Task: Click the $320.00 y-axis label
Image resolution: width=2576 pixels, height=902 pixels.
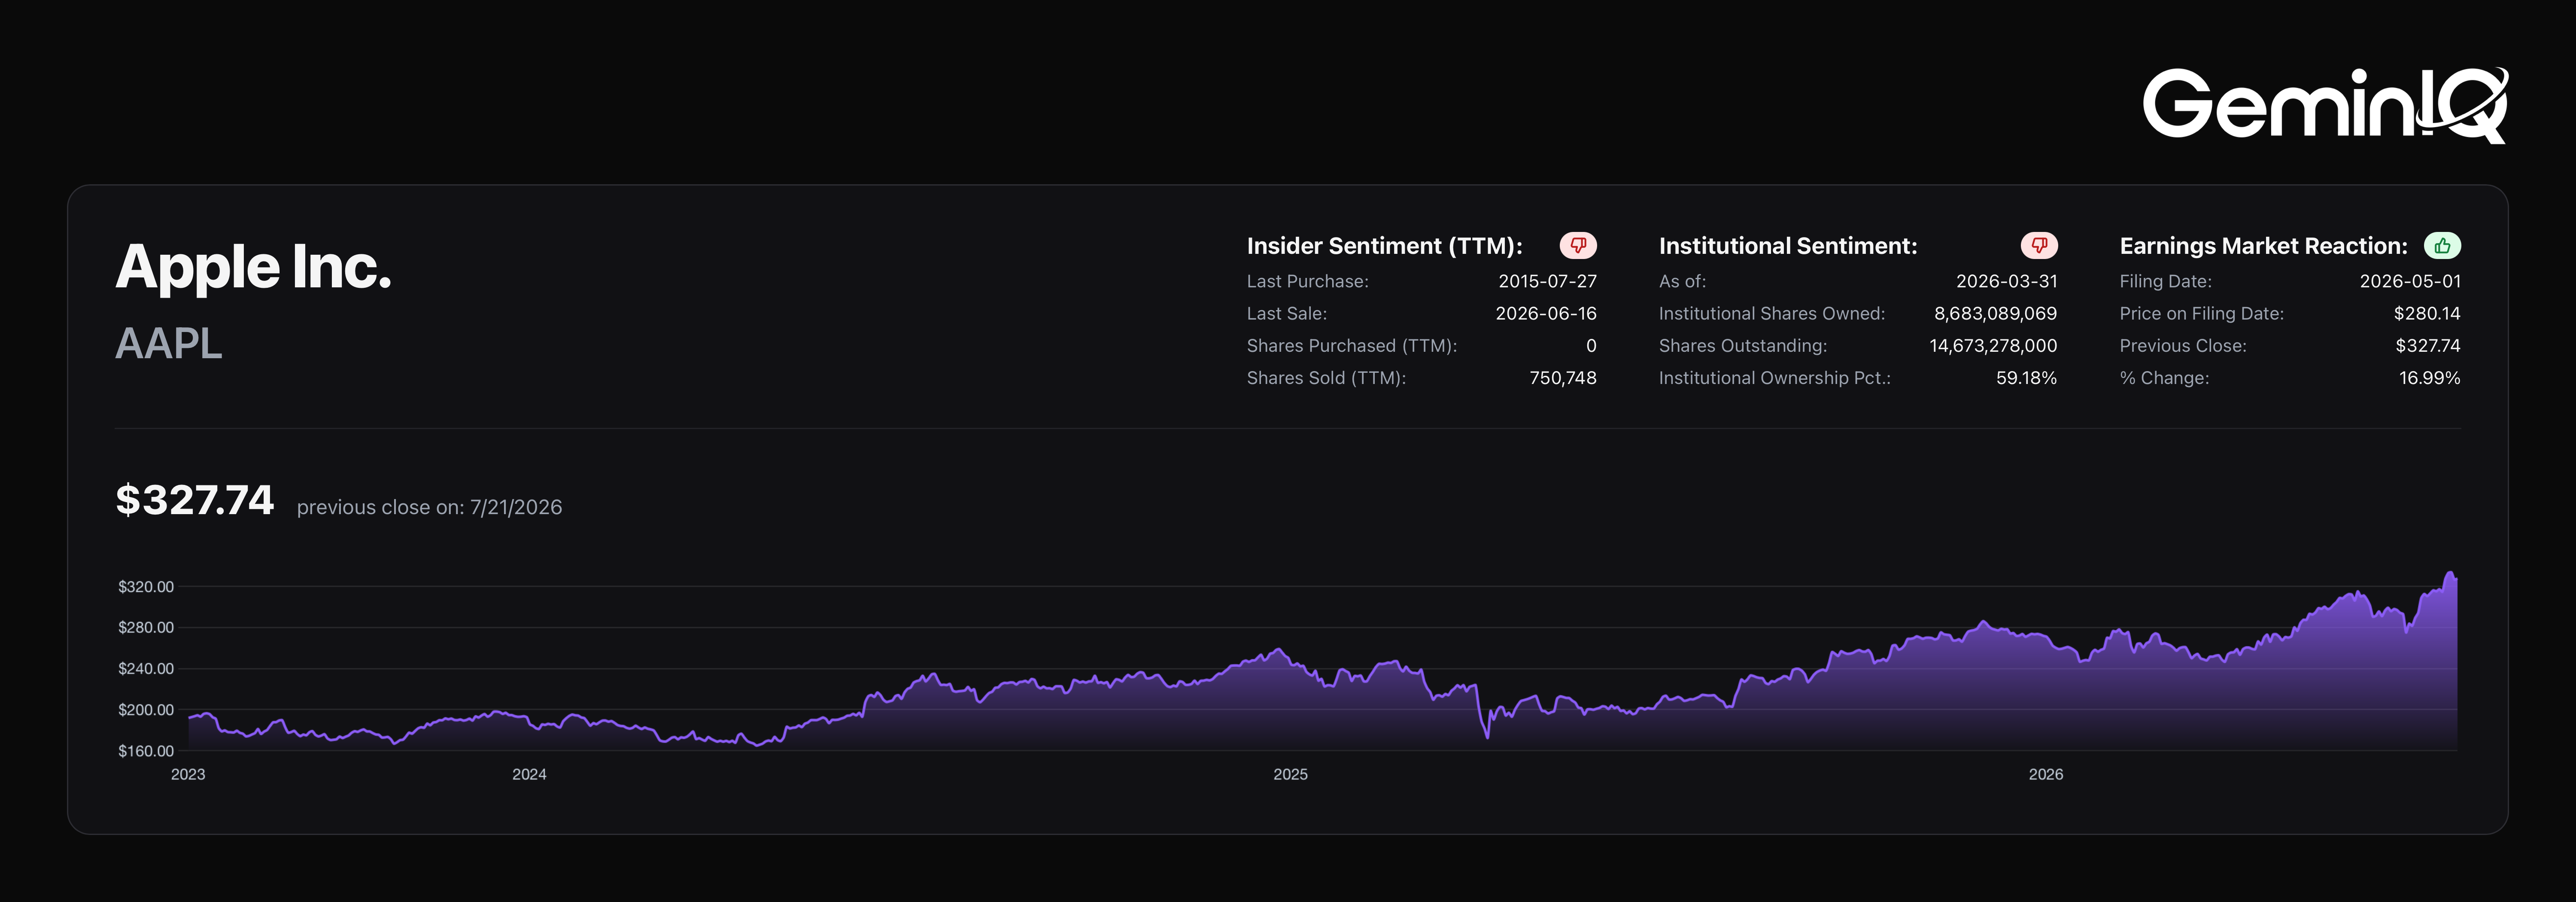Action: (146, 587)
